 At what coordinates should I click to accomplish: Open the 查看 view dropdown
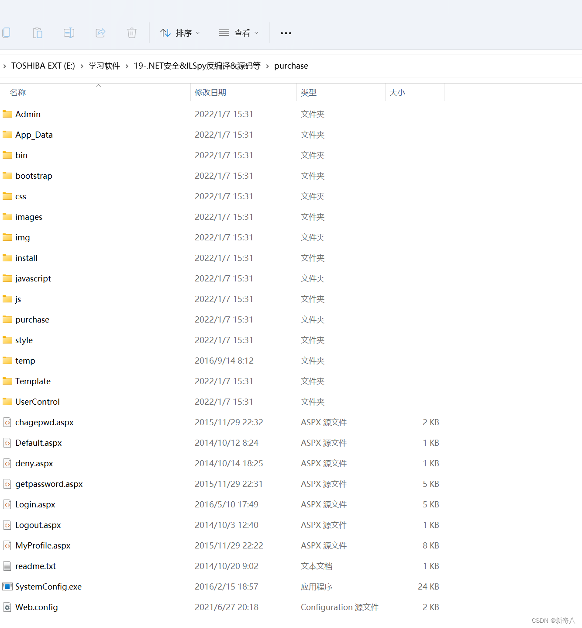[x=238, y=33]
